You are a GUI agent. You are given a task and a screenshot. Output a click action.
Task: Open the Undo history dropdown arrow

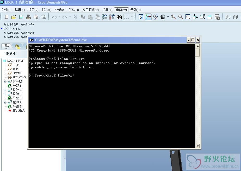coord(59,17)
